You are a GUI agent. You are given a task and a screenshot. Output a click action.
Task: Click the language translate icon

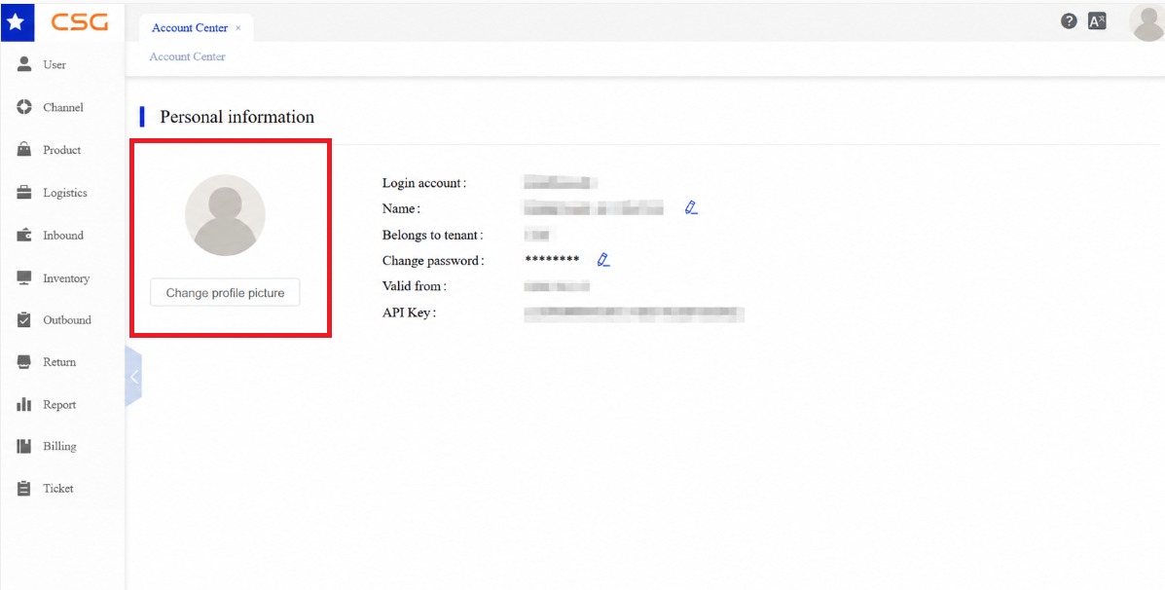(x=1097, y=20)
